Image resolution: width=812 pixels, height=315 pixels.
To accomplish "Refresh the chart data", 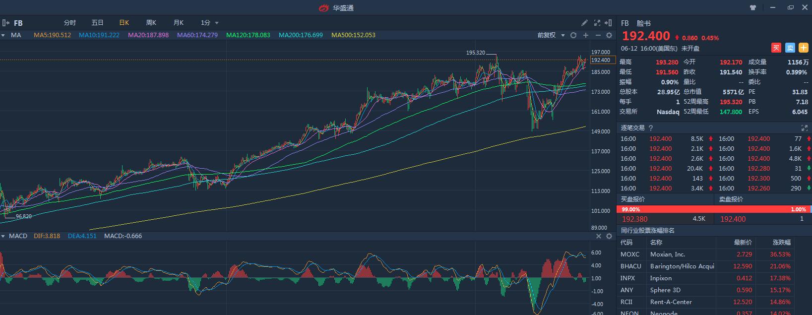I will tap(573, 35).
